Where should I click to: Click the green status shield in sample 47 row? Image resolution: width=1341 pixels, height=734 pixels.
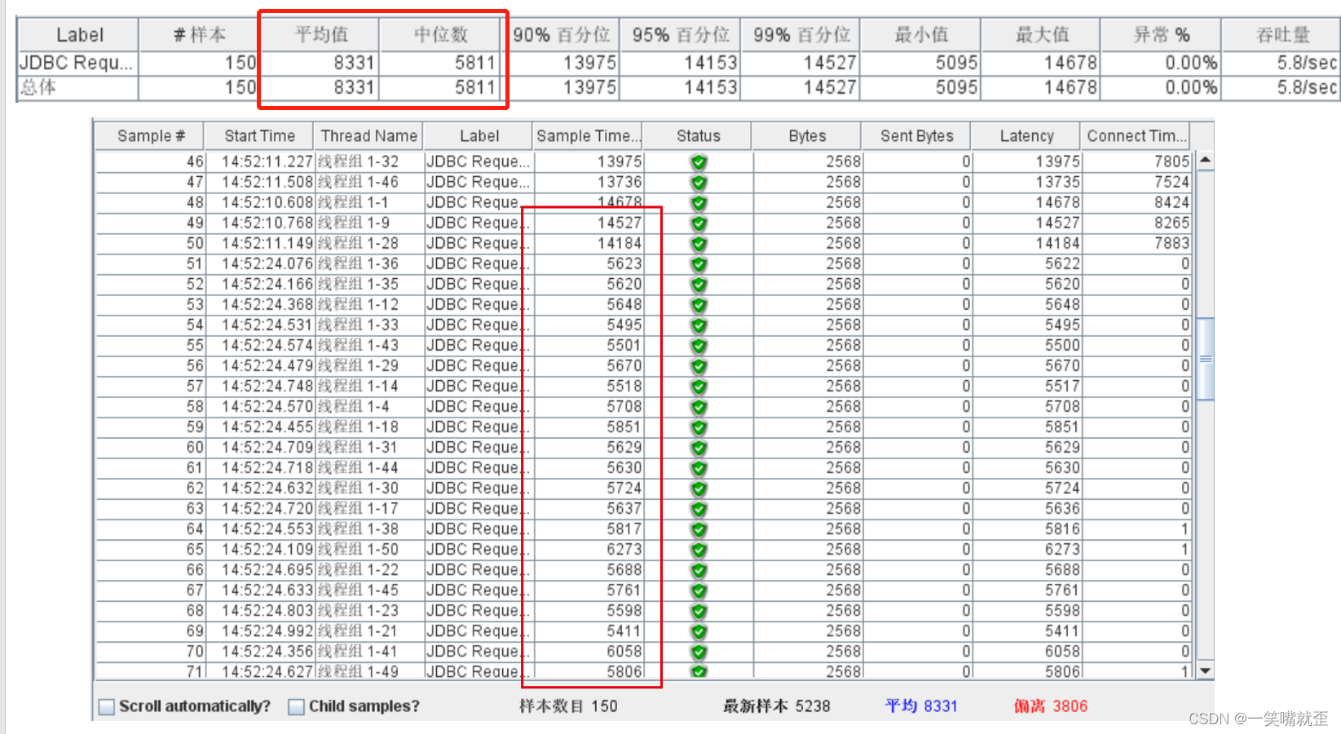pyautogui.click(x=699, y=183)
